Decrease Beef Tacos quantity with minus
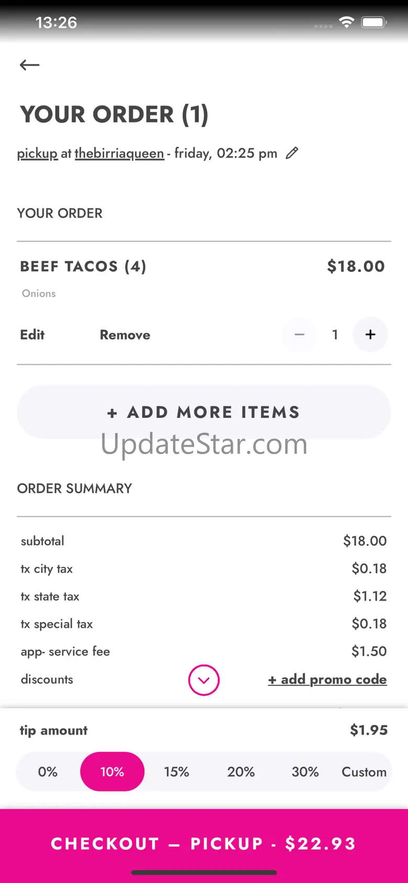Image resolution: width=408 pixels, height=883 pixels. [299, 335]
